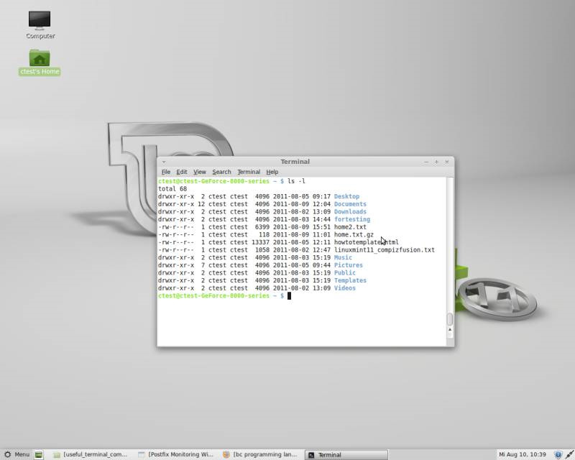
Task: Open the View menu in Terminal
Action: 200,172
